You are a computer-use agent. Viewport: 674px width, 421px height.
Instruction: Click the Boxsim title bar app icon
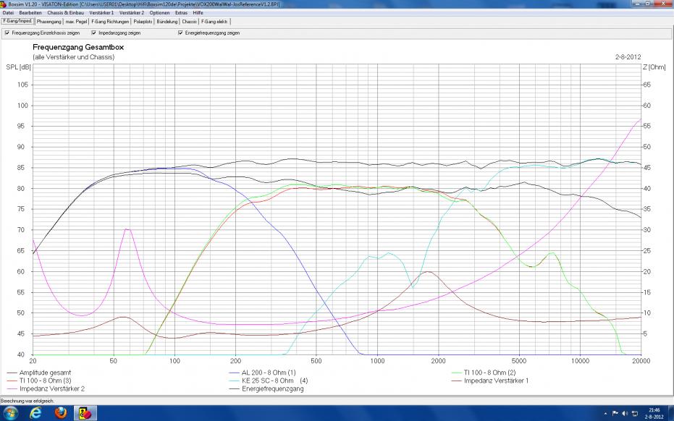click(x=4, y=4)
